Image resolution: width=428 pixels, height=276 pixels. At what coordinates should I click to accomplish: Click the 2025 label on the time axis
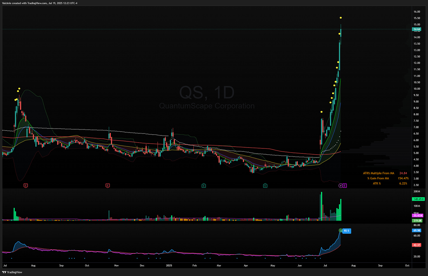pyautogui.click(x=169, y=265)
